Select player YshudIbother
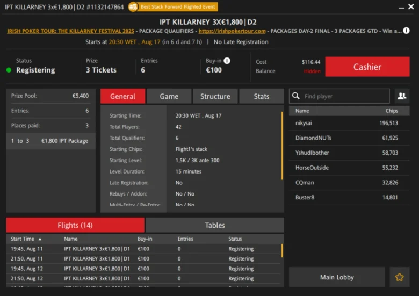 [x=349, y=153]
